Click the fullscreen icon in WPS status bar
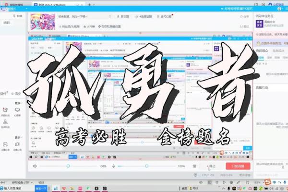The height and width of the screenshot is (192, 288). 247,182
